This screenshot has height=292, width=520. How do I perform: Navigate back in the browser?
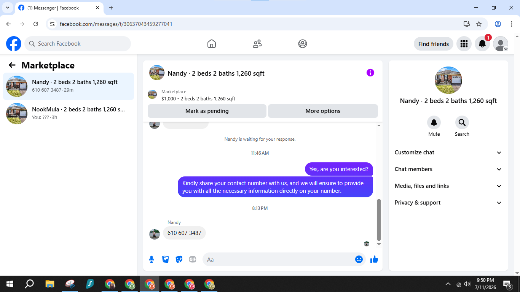coord(8,24)
